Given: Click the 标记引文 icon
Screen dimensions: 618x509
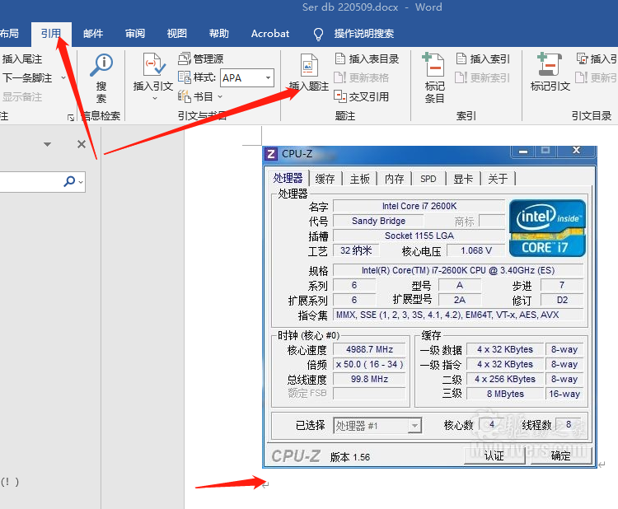Looking at the screenshot, I should (x=549, y=65).
